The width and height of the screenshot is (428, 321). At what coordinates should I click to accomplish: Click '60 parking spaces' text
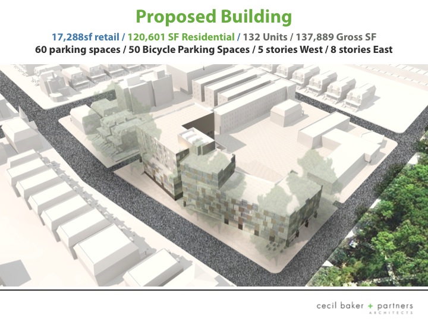(x=77, y=50)
